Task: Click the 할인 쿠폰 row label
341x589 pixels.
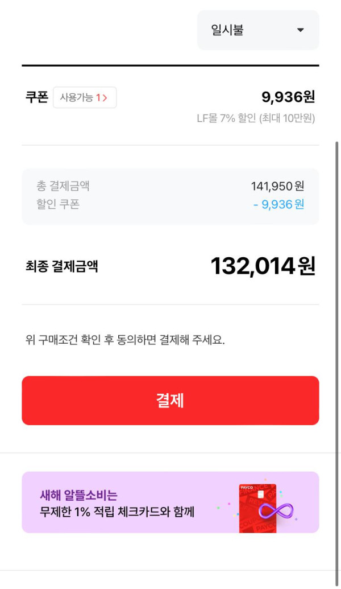Action: coord(58,204)
